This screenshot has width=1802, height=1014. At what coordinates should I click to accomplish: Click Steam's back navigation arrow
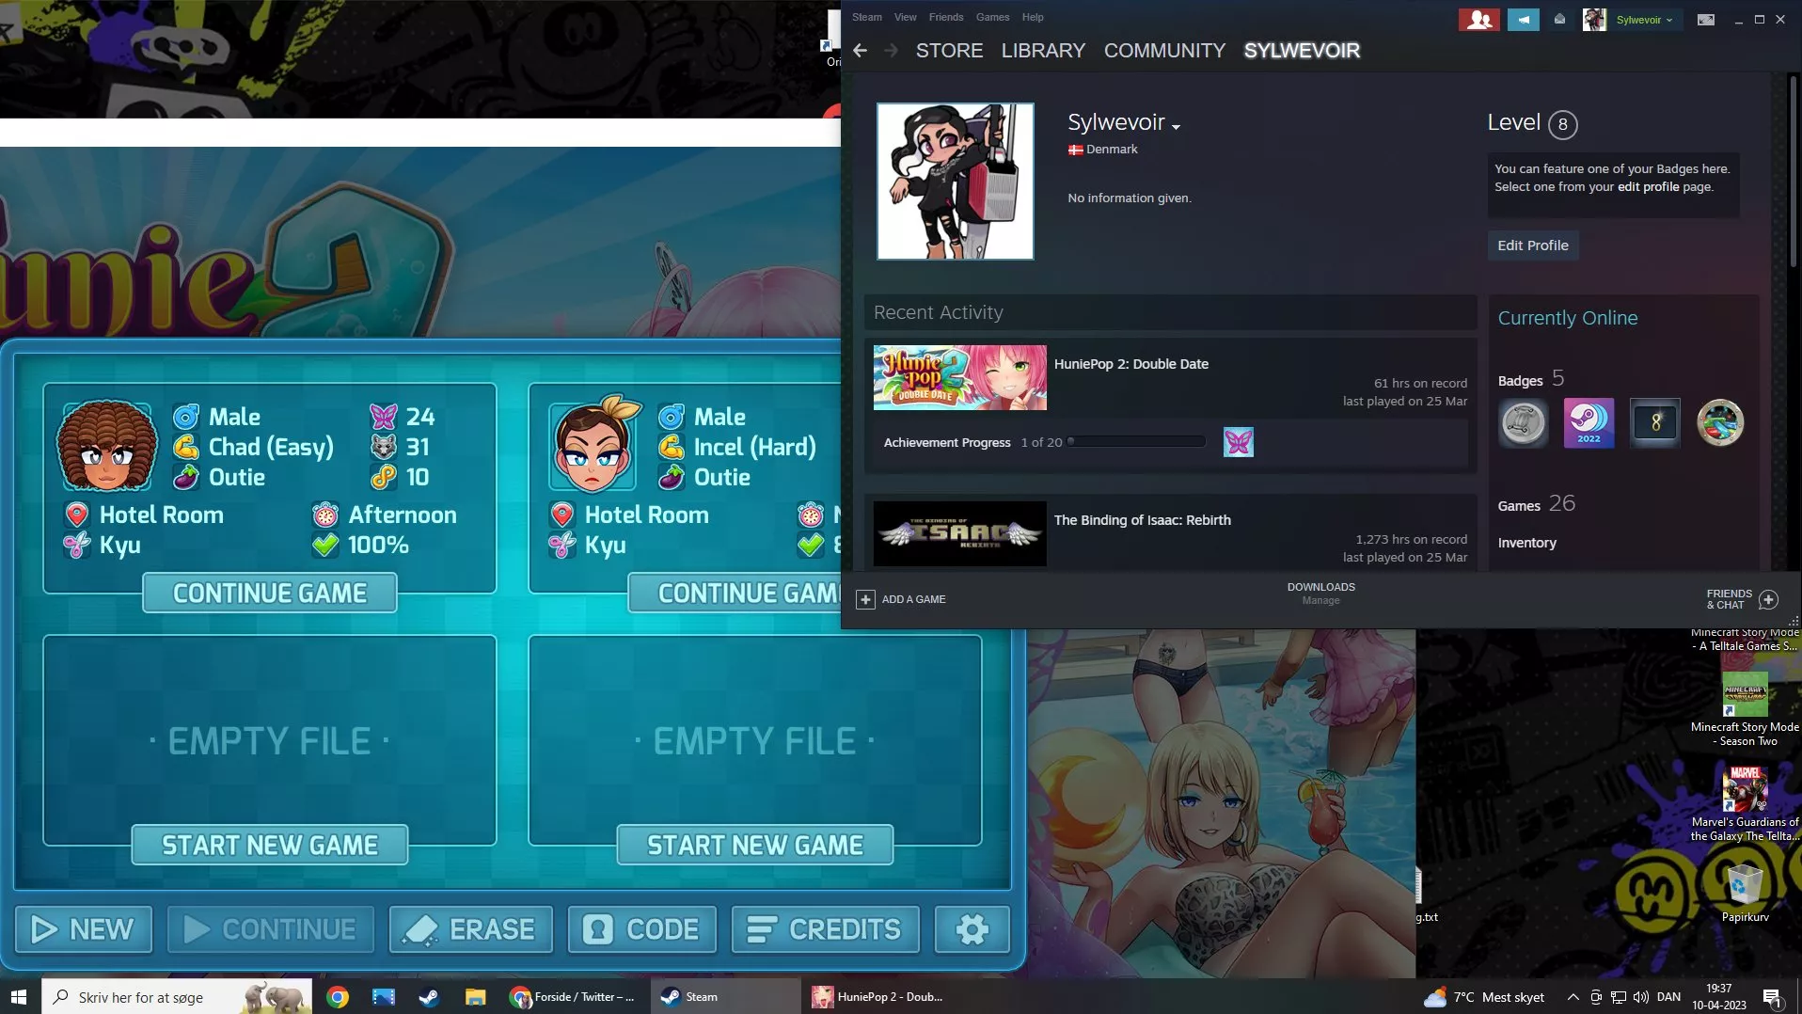[x=859, y=50]
